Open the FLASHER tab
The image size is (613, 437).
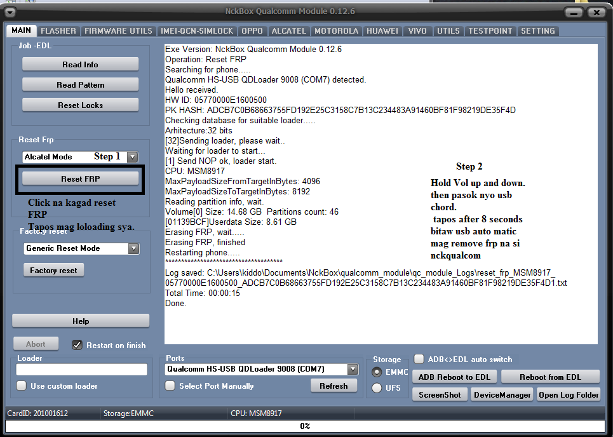pyautogui.click(x=58, y=31)
